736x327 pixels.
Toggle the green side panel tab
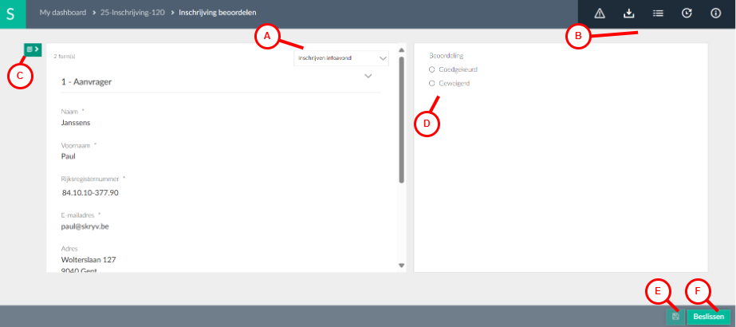click(33, 49)
